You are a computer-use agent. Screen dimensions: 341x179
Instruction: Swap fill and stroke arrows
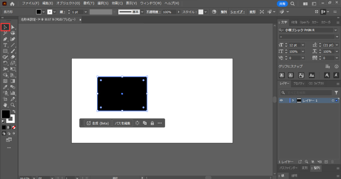click(x=14, y=112)
